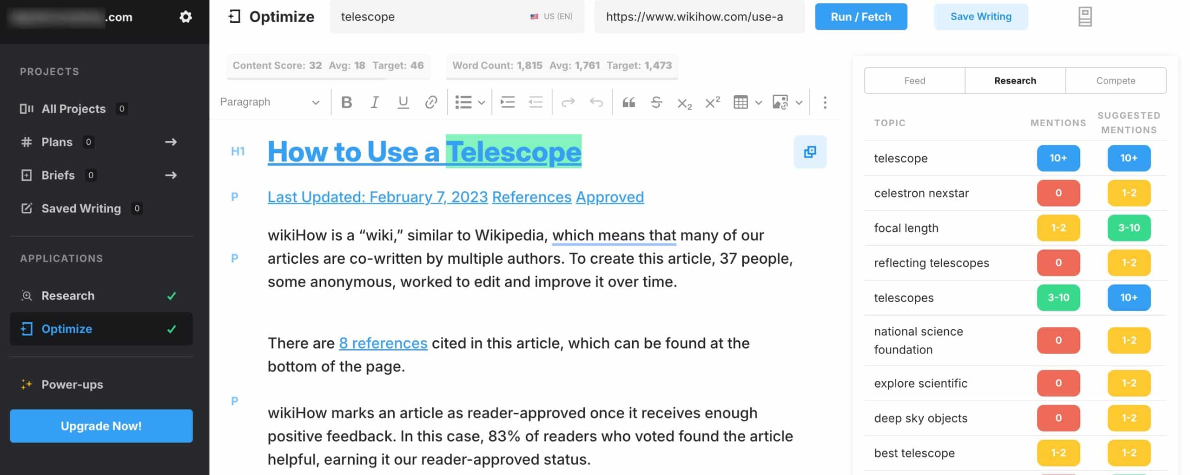Click the copy icon beside the H1 heading
1190x475 pixels.
tap(810, 152)
